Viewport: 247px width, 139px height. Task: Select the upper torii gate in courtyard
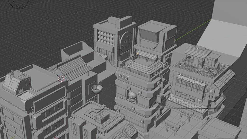pyautogui.click(x=186, y=114)
